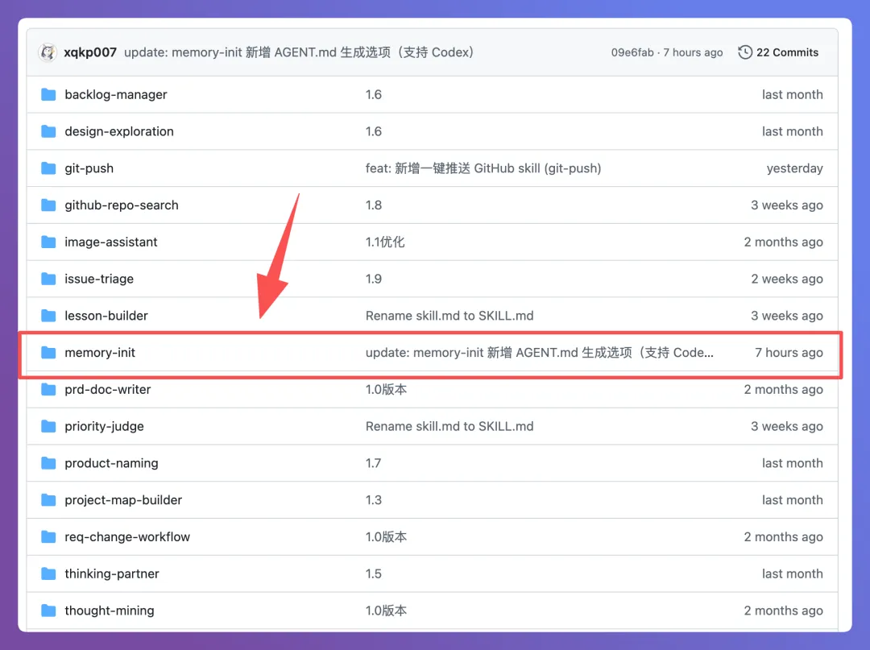Open the design-exploration folder
Screen dimensions: 870x650
119,131
